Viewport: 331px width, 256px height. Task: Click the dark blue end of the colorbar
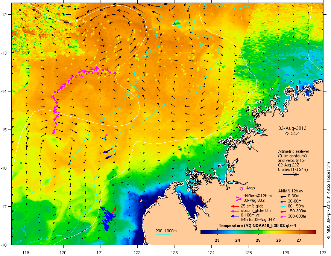[203, 232]
